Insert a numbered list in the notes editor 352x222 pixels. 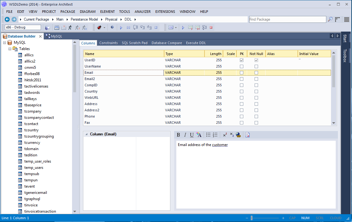click(215, 135)
